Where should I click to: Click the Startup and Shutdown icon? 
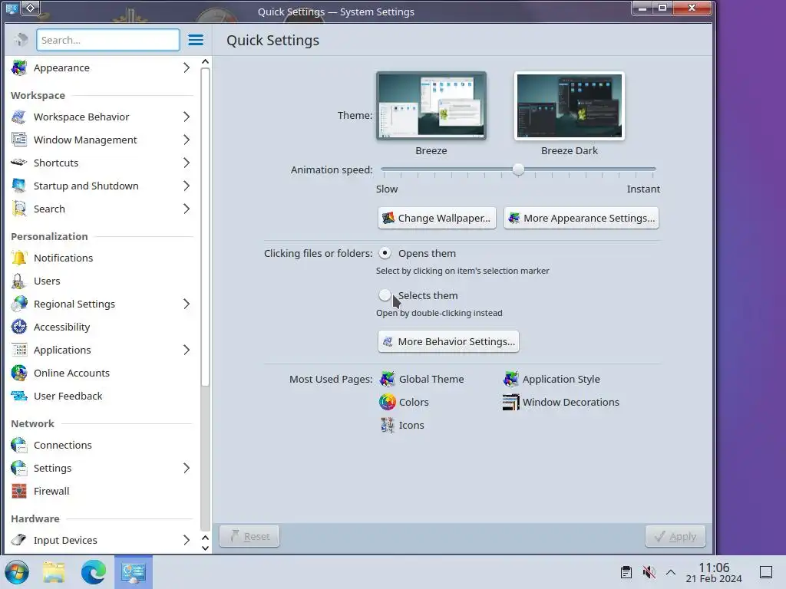[x=19, y=186]
